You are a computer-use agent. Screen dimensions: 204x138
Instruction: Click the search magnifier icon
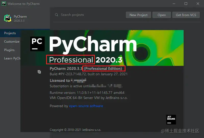point(56,15)
